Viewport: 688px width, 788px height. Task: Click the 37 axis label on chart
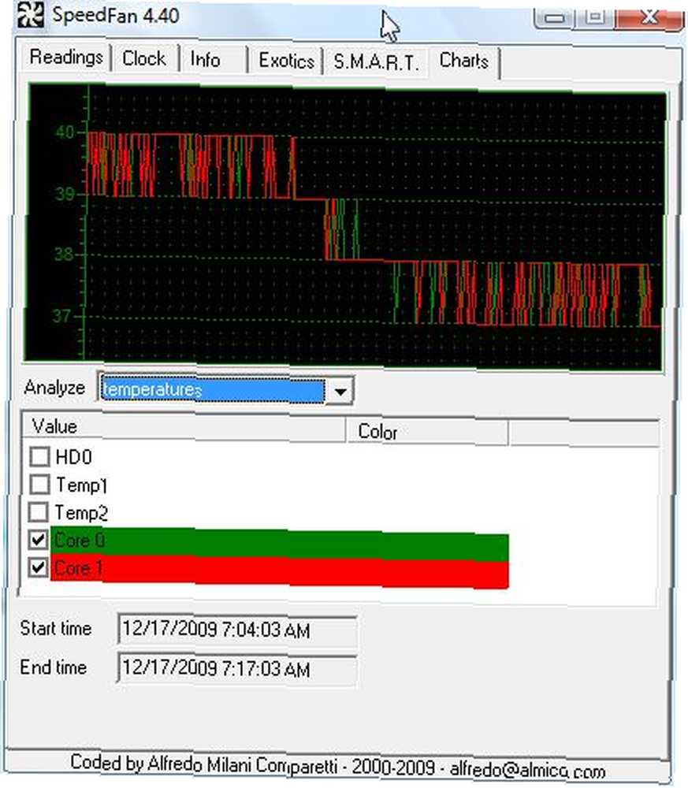[62, 316]
